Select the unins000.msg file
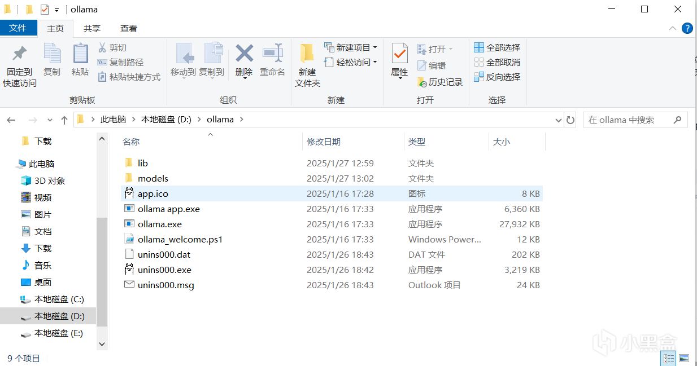The height and width of the screenshot is (366, 697). [332, 285]
